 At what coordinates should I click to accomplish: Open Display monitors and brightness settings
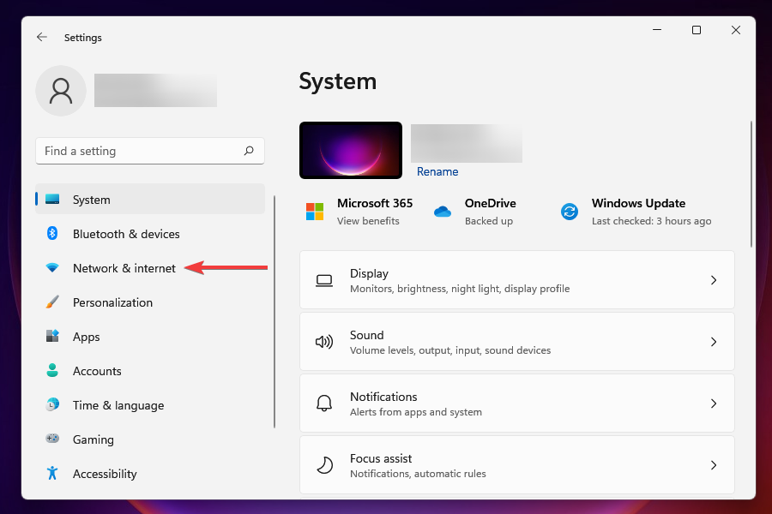(x=517, y=280)
